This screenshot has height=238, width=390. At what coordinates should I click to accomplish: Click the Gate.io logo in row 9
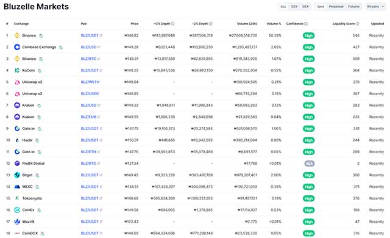[x=17, y=129]
